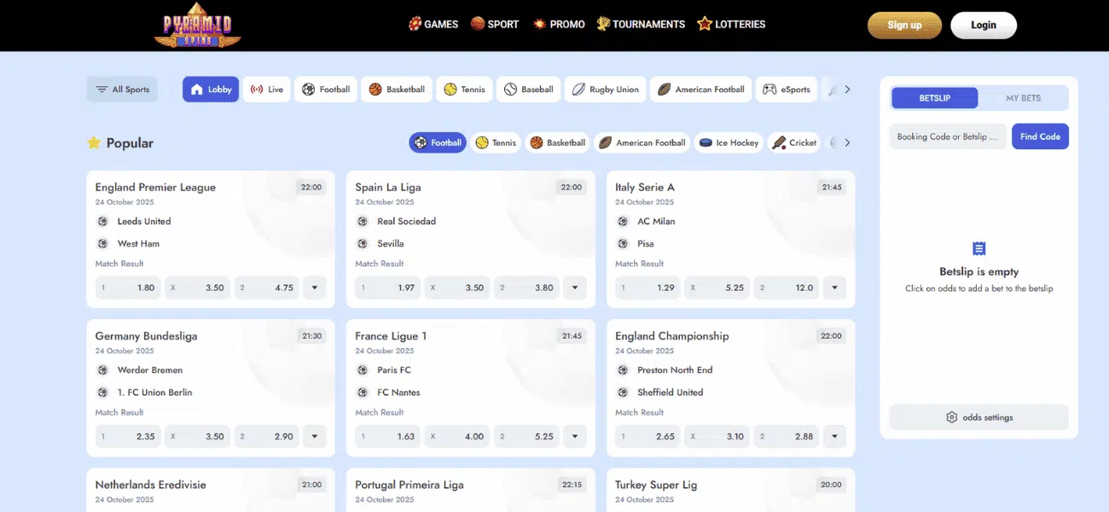The height and width of the screenshot is (512, 1109).
Task: Expand more markets for Paris FC match
Action: pyautogui.click(x=574, y=436)
